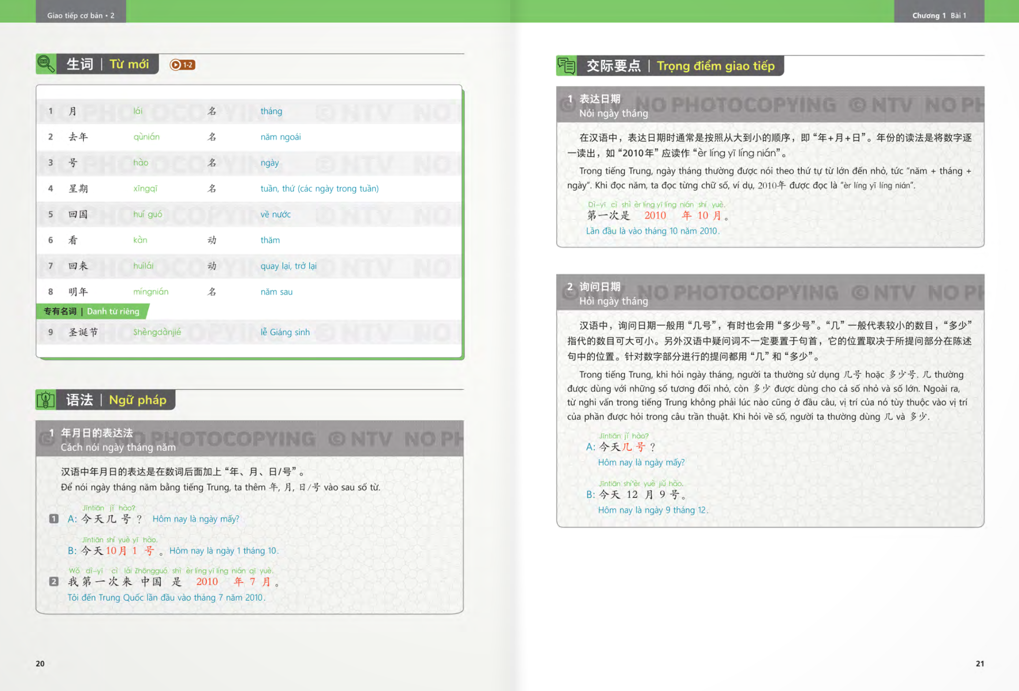
Task: Click the pinyin 'Shèngdànjié' in row 9
Action: pos(157,332)
